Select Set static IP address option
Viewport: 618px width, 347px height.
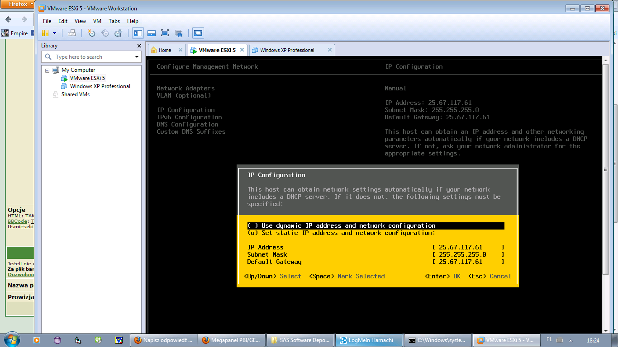pos(341,233)
